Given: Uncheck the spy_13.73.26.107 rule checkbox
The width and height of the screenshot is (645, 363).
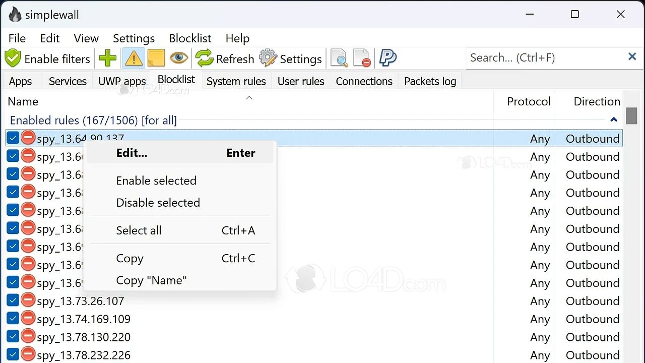Looking at the screenshot, I should click(13, 300).
